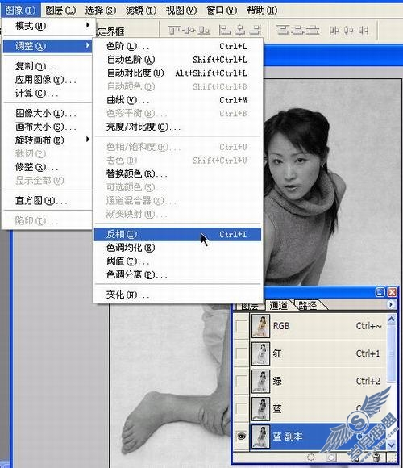Choose 画布大小(S)... in Image menu

[48, 127]
